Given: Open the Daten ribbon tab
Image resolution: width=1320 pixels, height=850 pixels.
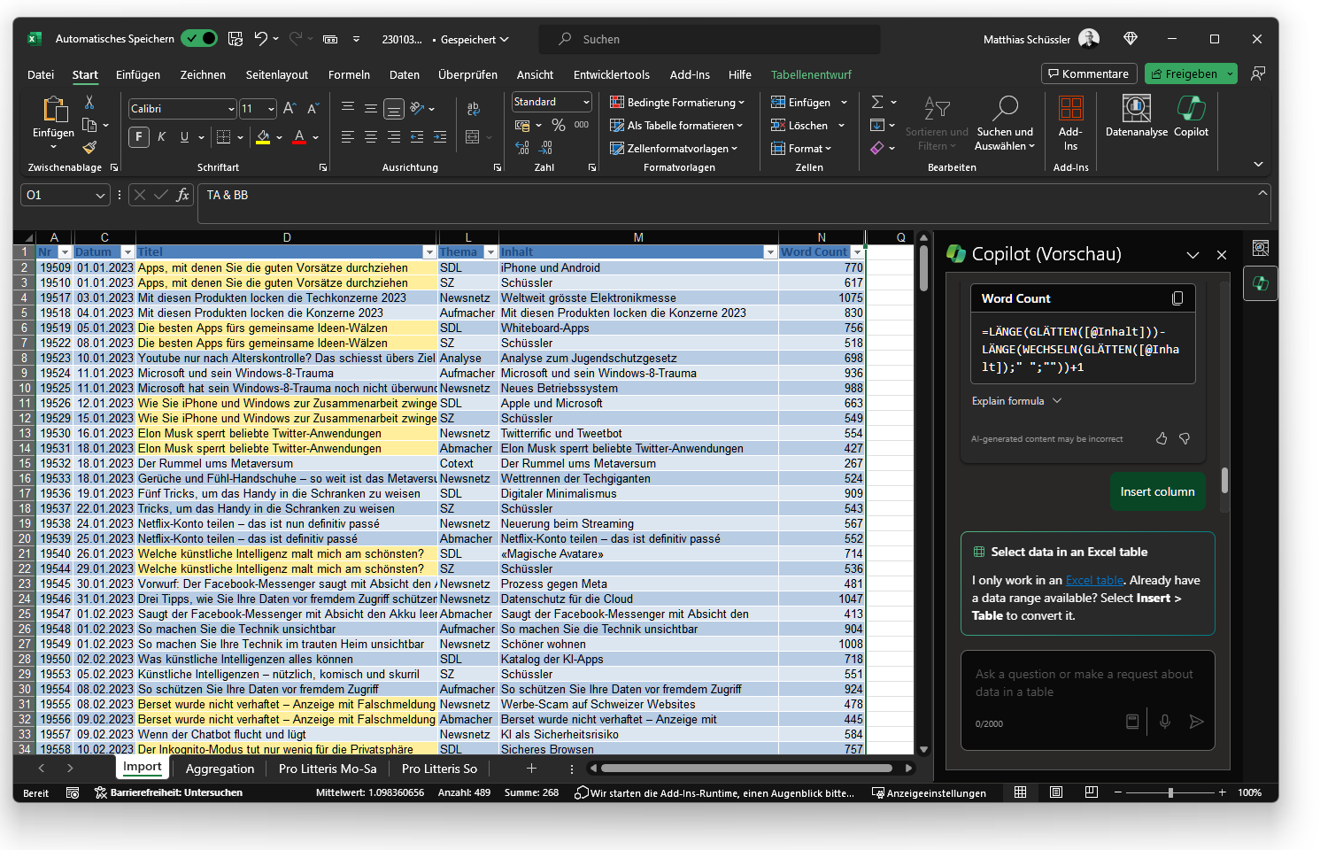Looking at the screenshot, I should pyautogui.click(x=405, y=75).
